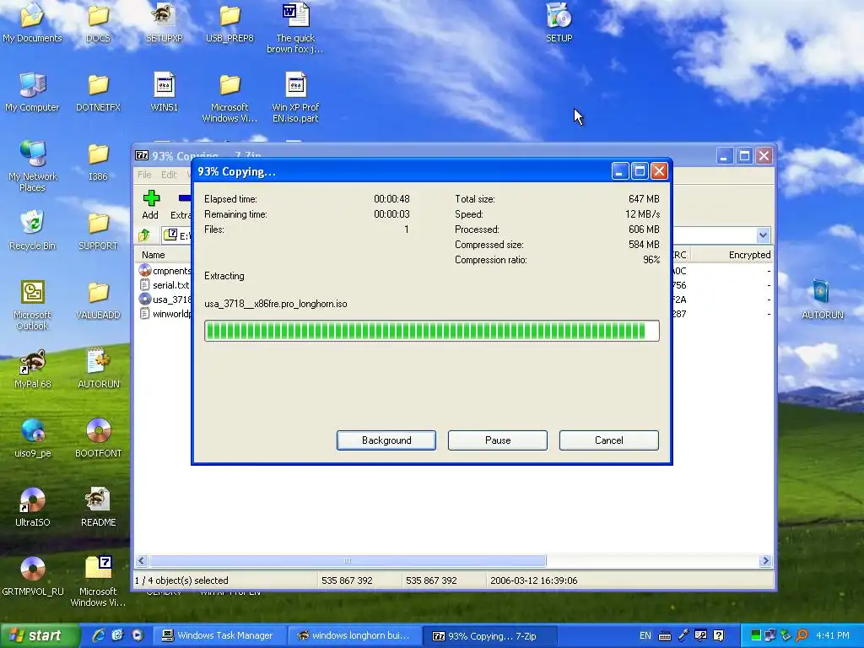This screenshot has height=648, width=864.
Task: Close the Copying dialog
Action: [659, 171]
